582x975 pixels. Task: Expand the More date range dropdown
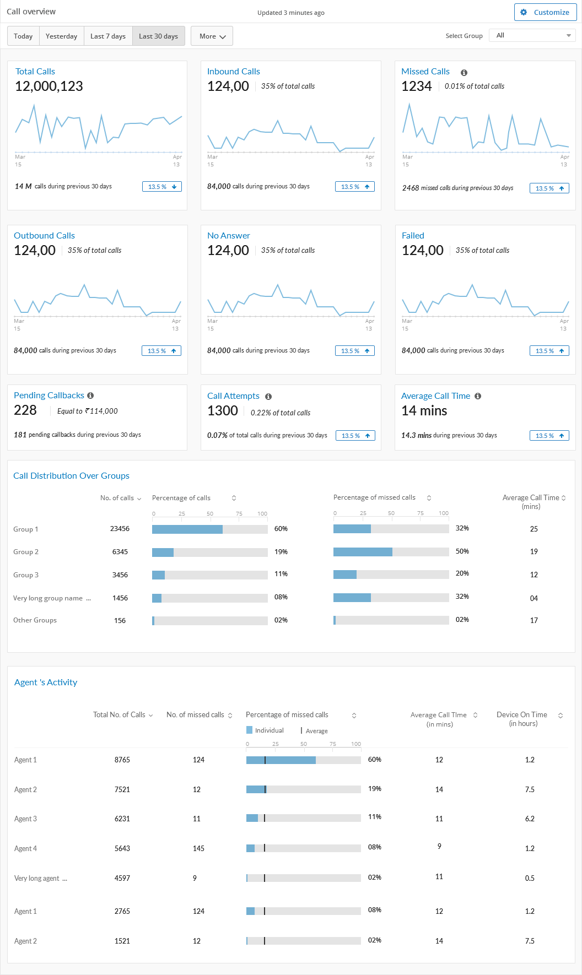[x=212, y=36]
